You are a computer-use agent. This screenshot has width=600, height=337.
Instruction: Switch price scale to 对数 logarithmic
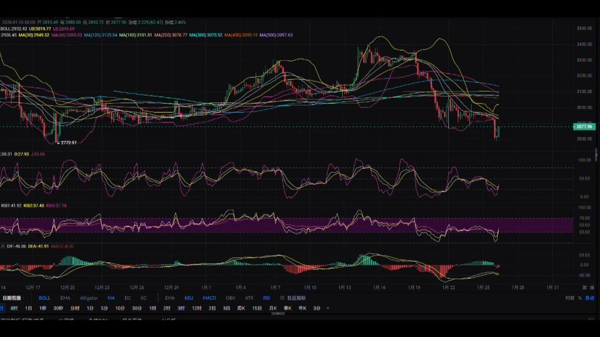coord(569,298)
